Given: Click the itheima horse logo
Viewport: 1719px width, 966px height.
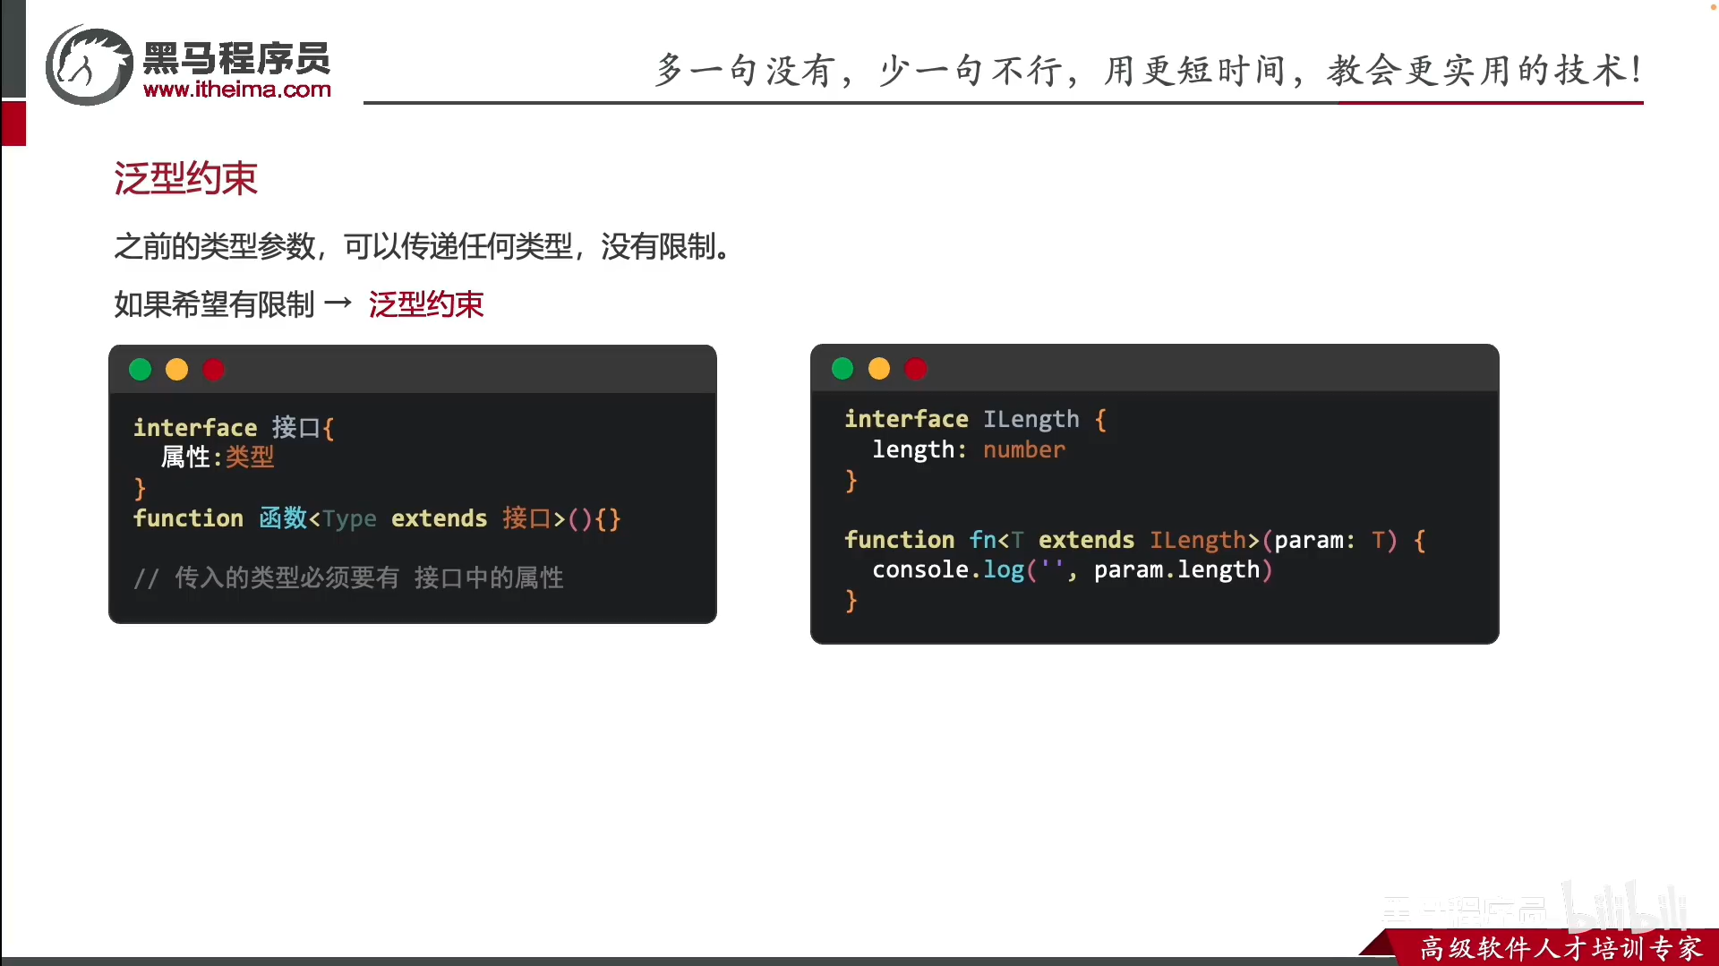Looking at the screenshot, I should click(x=90, y=65).
